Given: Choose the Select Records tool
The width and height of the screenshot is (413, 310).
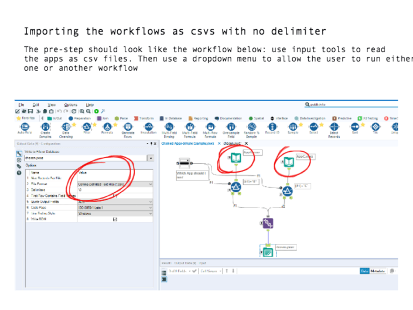Looking at the screenshot, I should coord(334,127).
